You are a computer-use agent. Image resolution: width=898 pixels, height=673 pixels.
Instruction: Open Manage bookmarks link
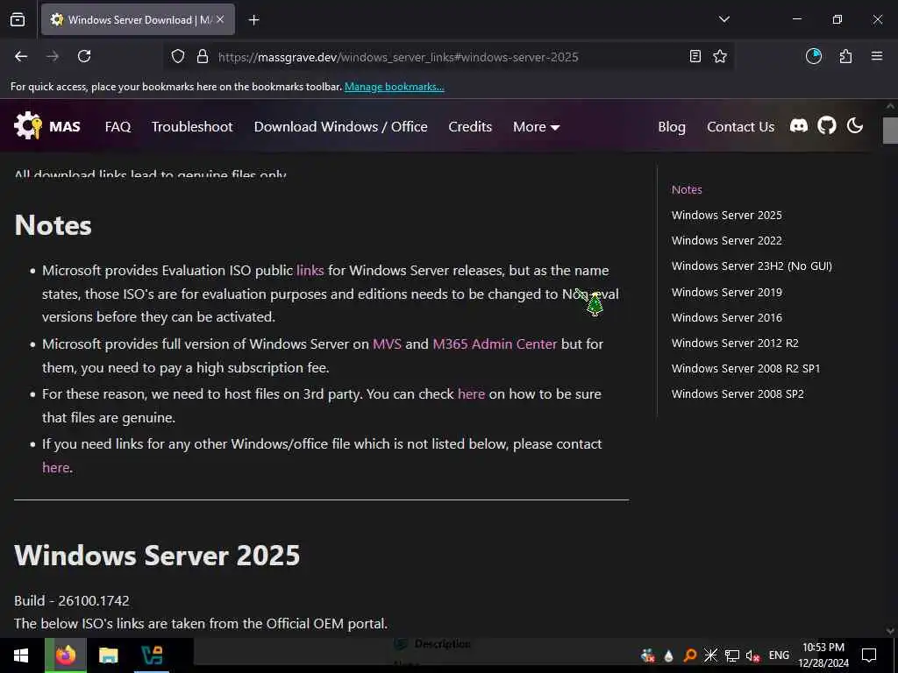pos(394,87)
